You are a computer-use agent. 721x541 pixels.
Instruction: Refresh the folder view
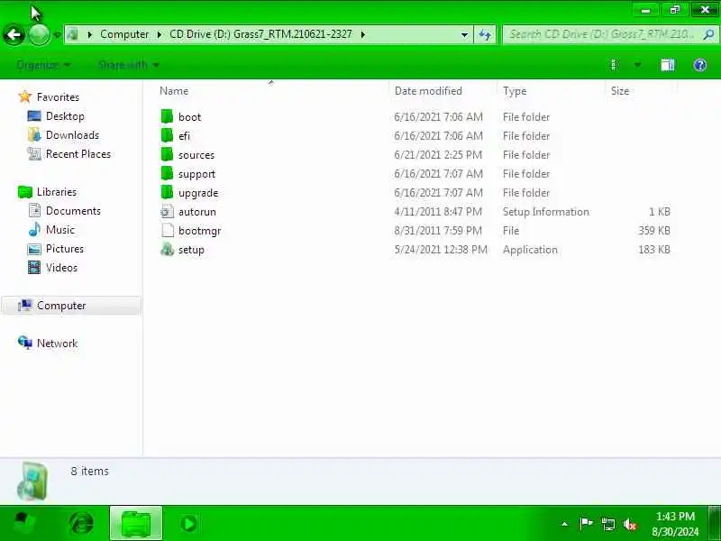click(485, 34)
